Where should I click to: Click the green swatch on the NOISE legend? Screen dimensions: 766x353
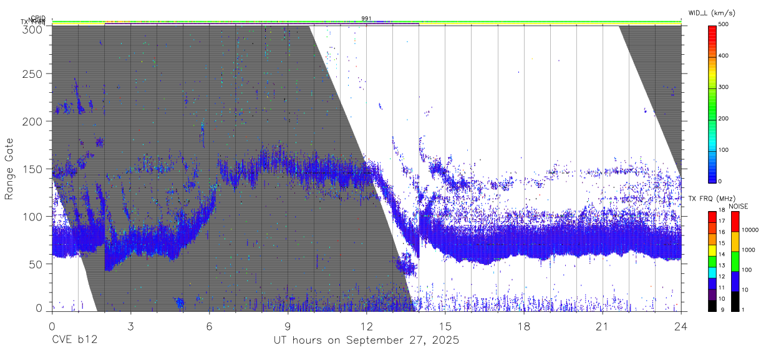(734, 261)
